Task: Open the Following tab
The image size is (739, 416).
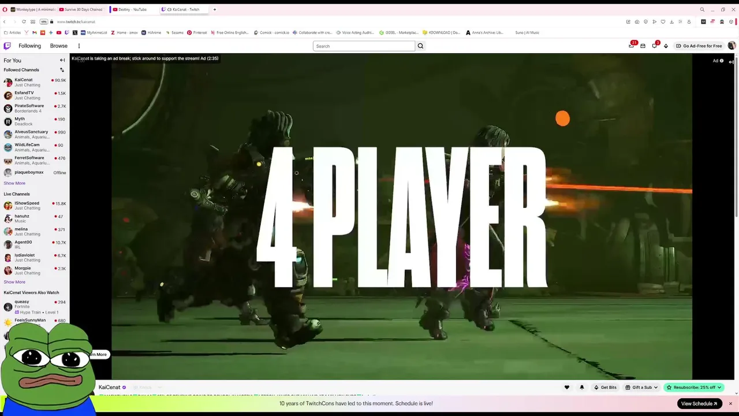Action: coord(29,46)
